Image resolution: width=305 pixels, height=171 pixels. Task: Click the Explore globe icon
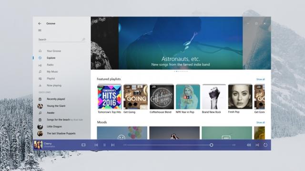[40, 58]
